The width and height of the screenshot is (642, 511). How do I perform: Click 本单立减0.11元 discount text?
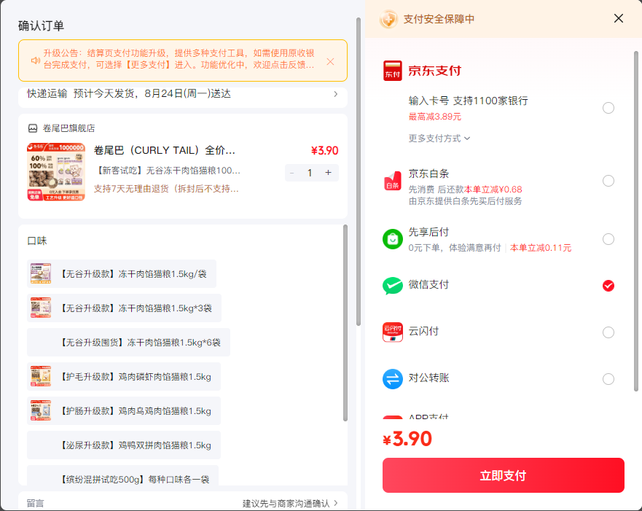[541, 248]
